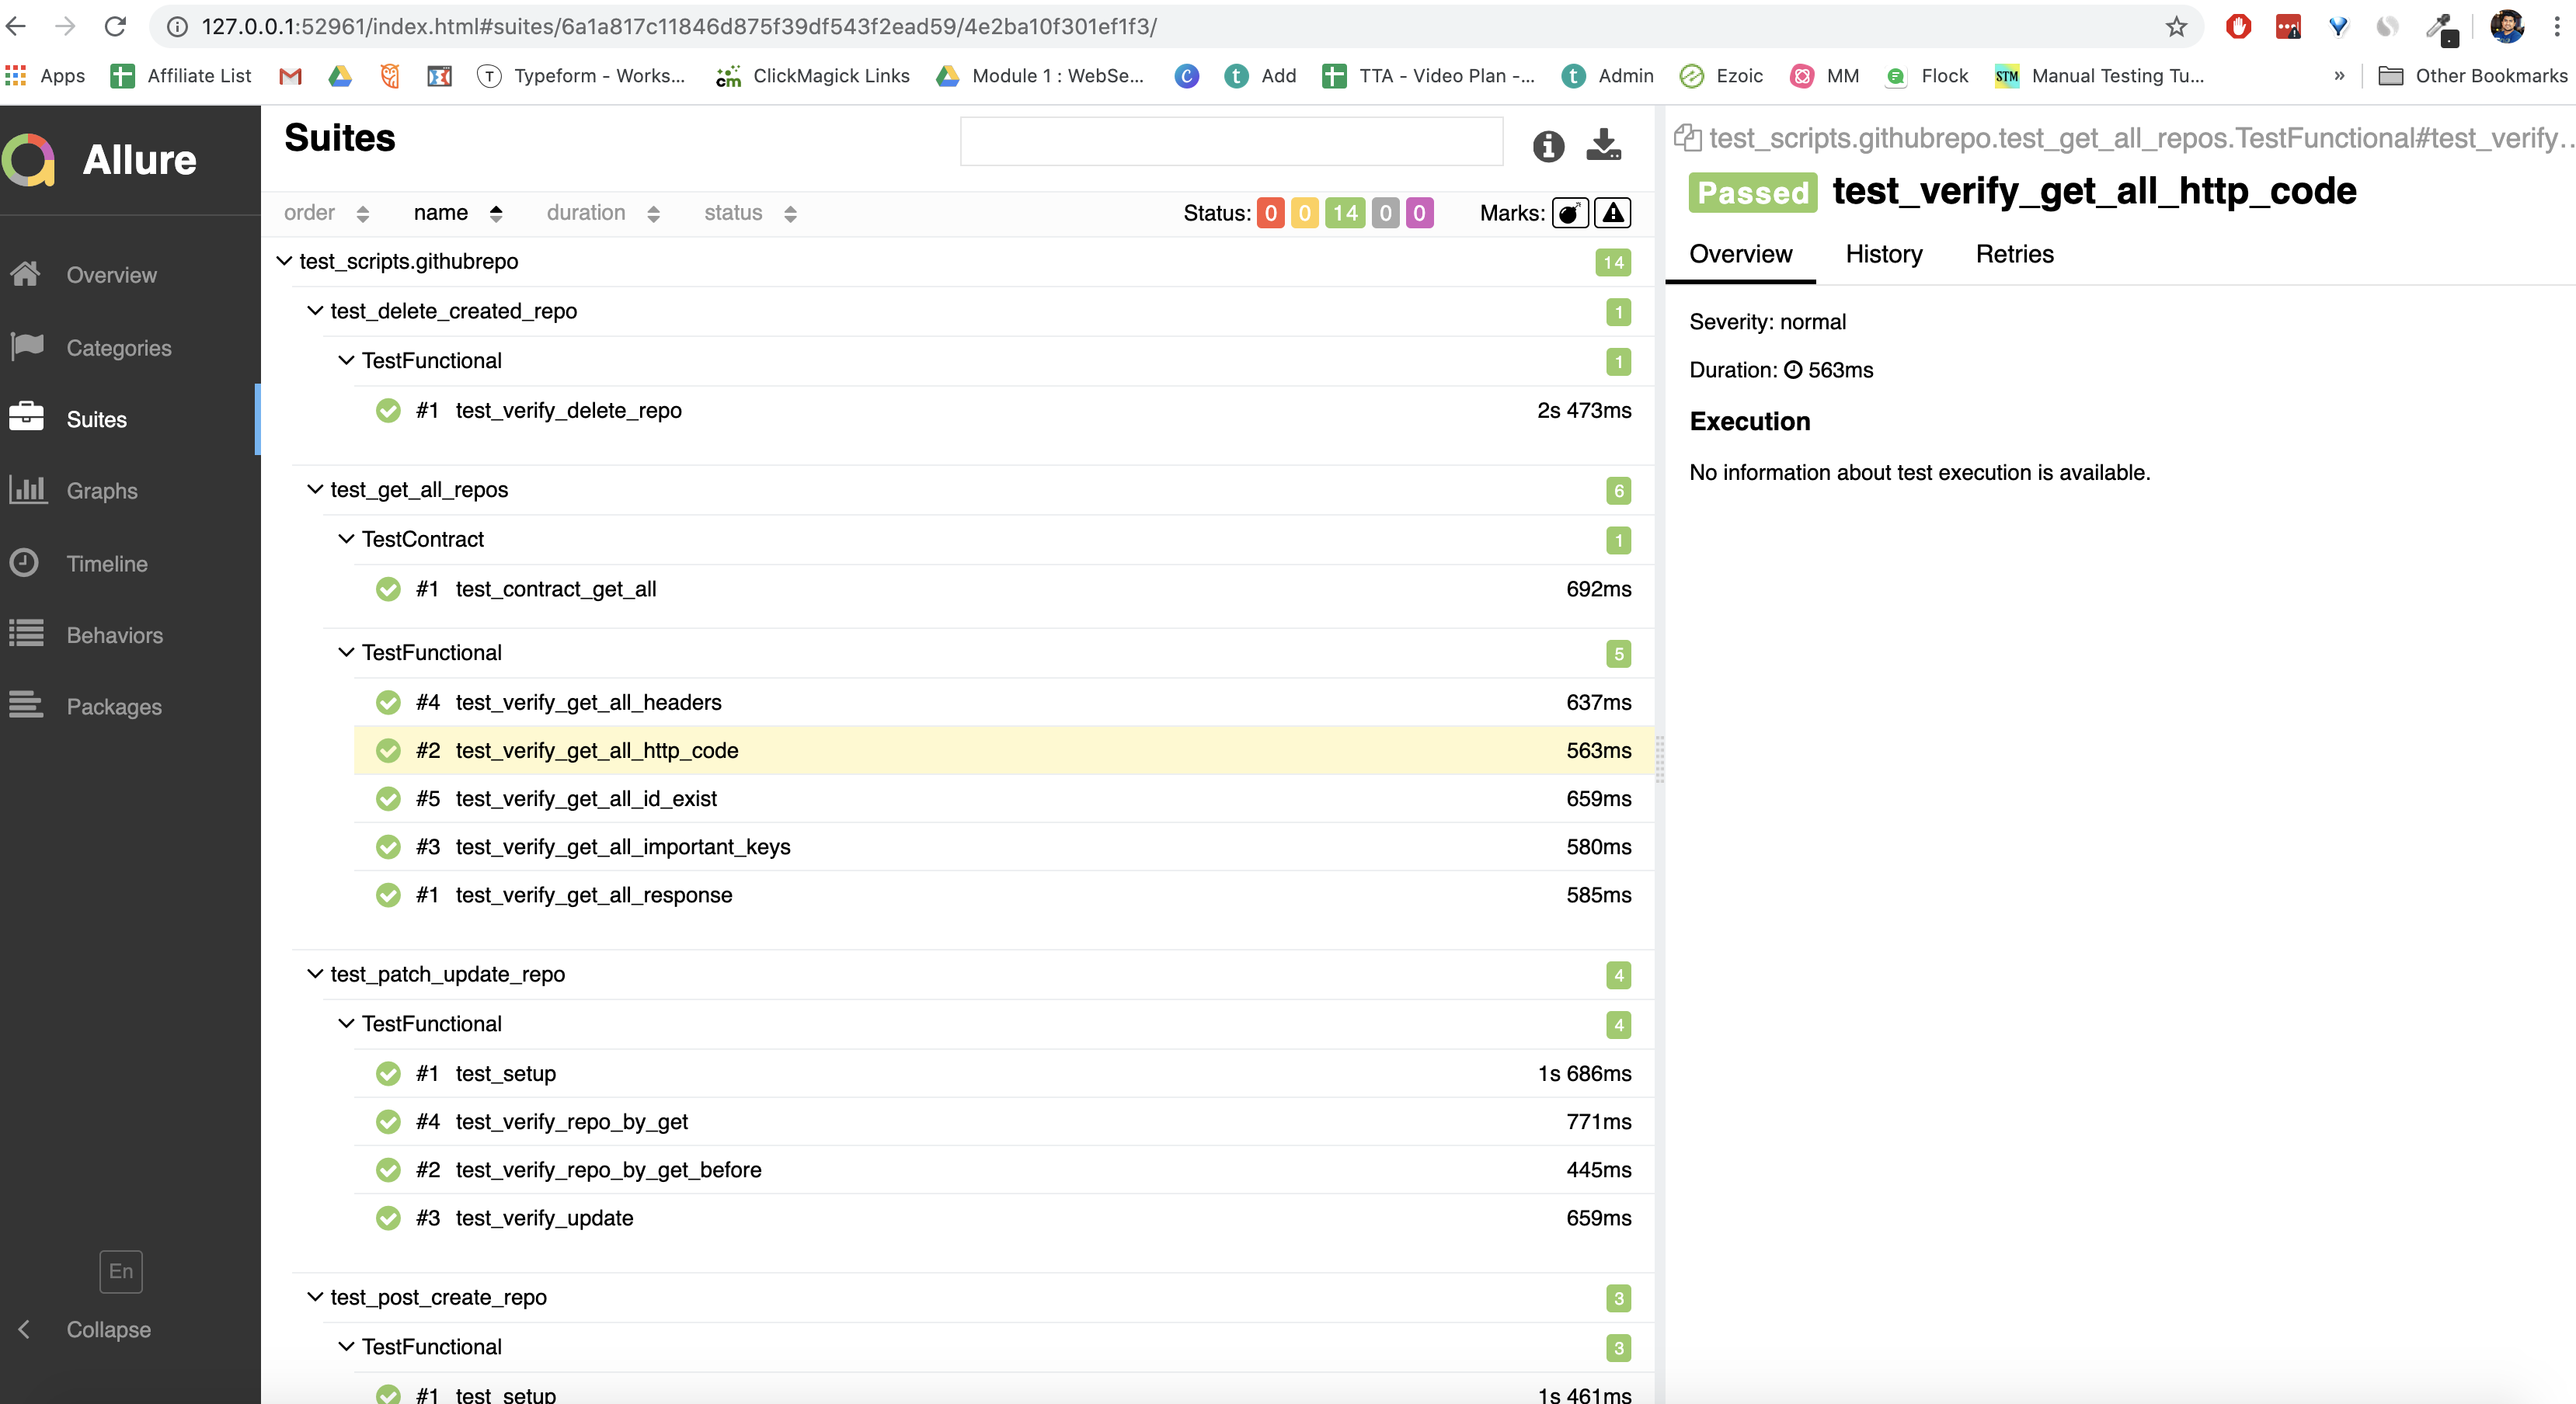
Task: Toggle the new-failed marks filter (warning triangle)
Action: 1612,213
